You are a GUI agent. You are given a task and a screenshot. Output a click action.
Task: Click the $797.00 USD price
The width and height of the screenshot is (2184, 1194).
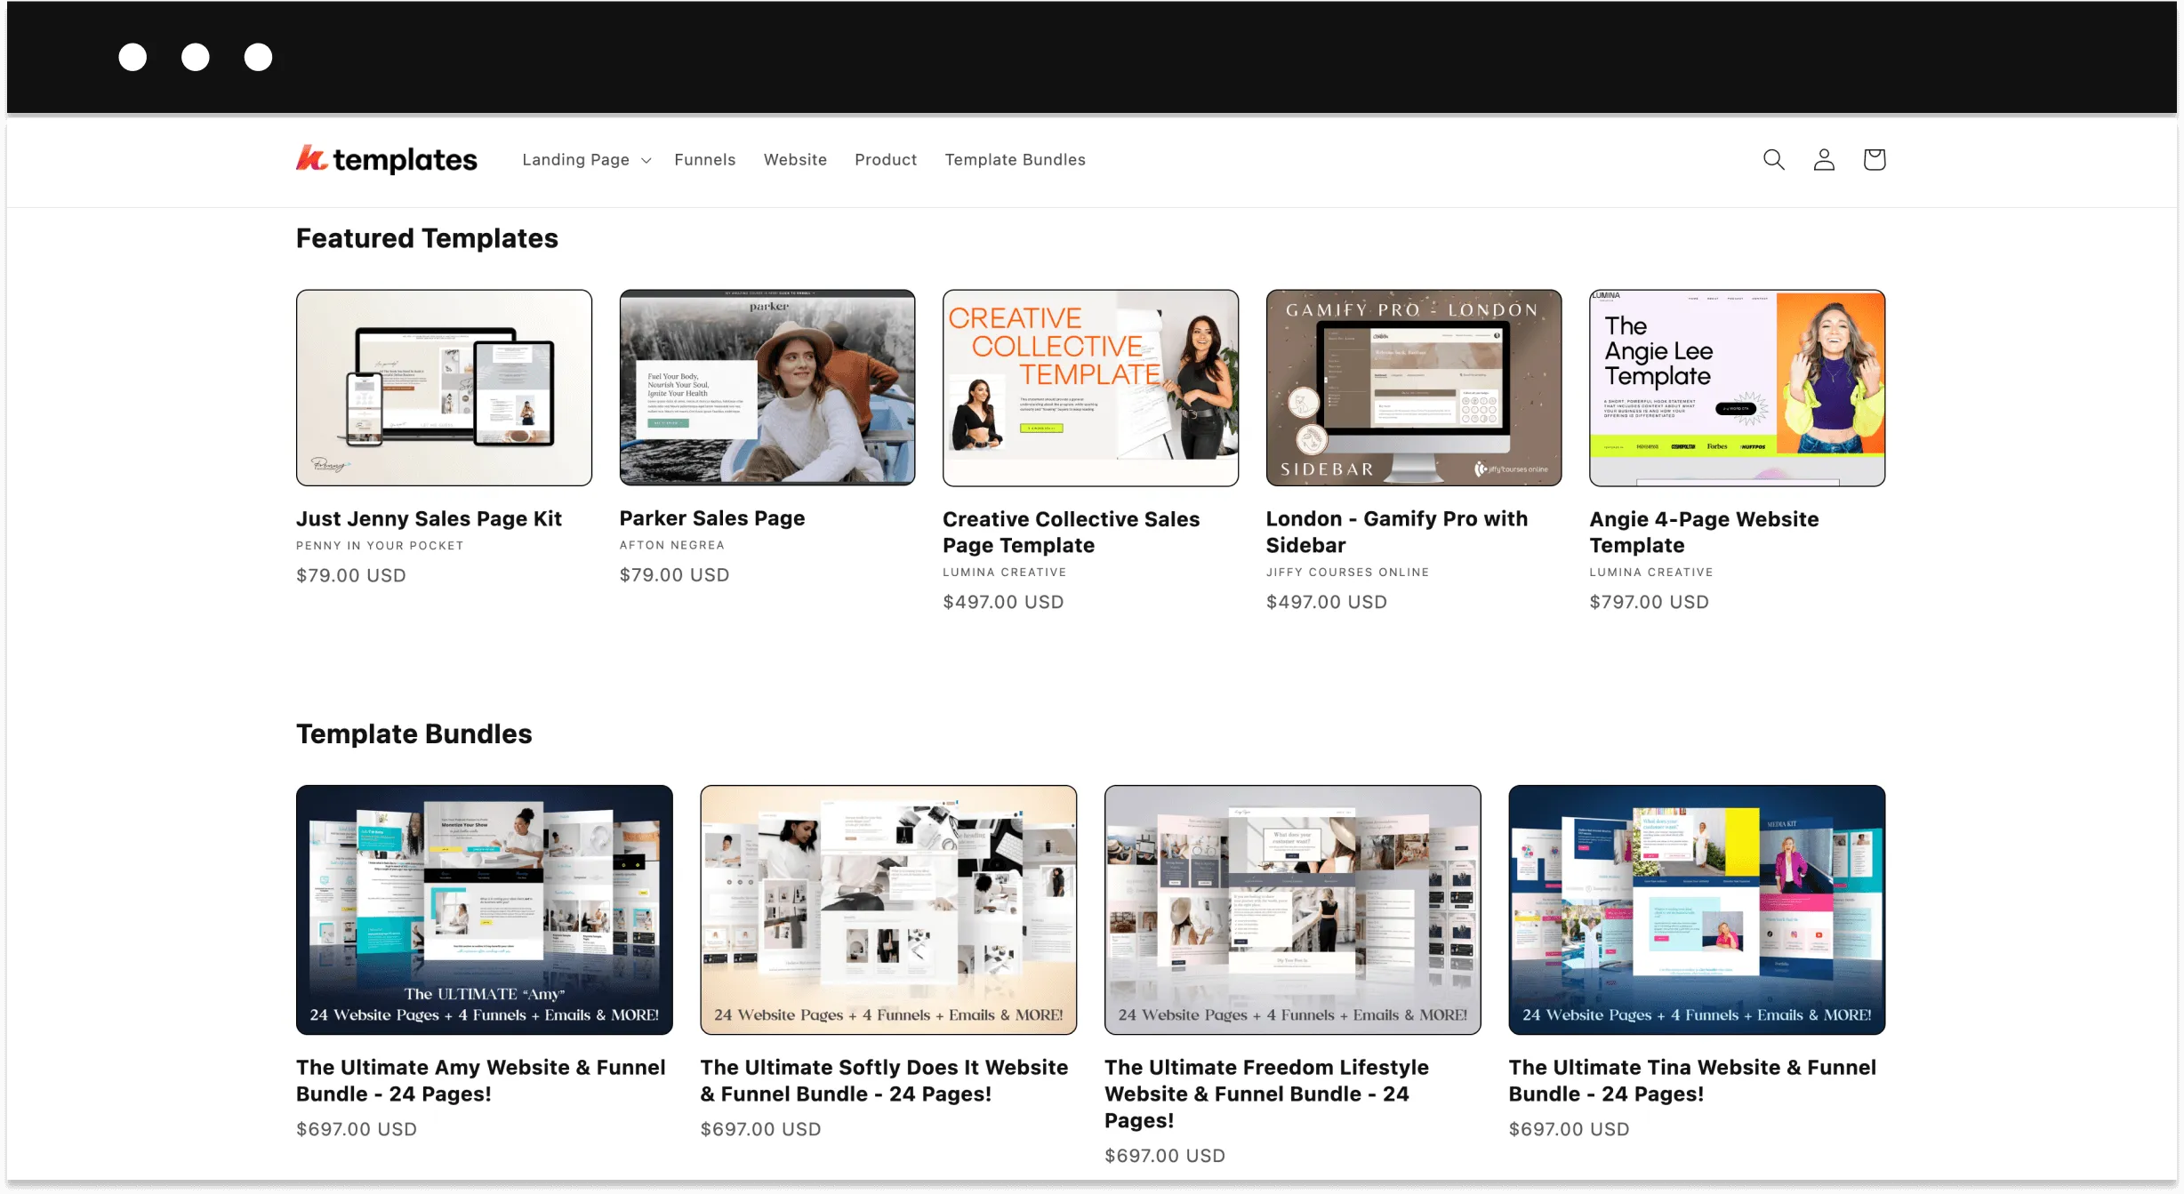1649,602
